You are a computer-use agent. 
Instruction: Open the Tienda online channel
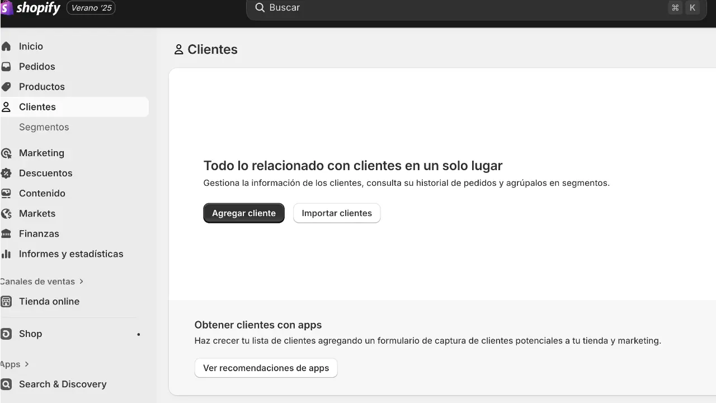click(x=49, y=301)
